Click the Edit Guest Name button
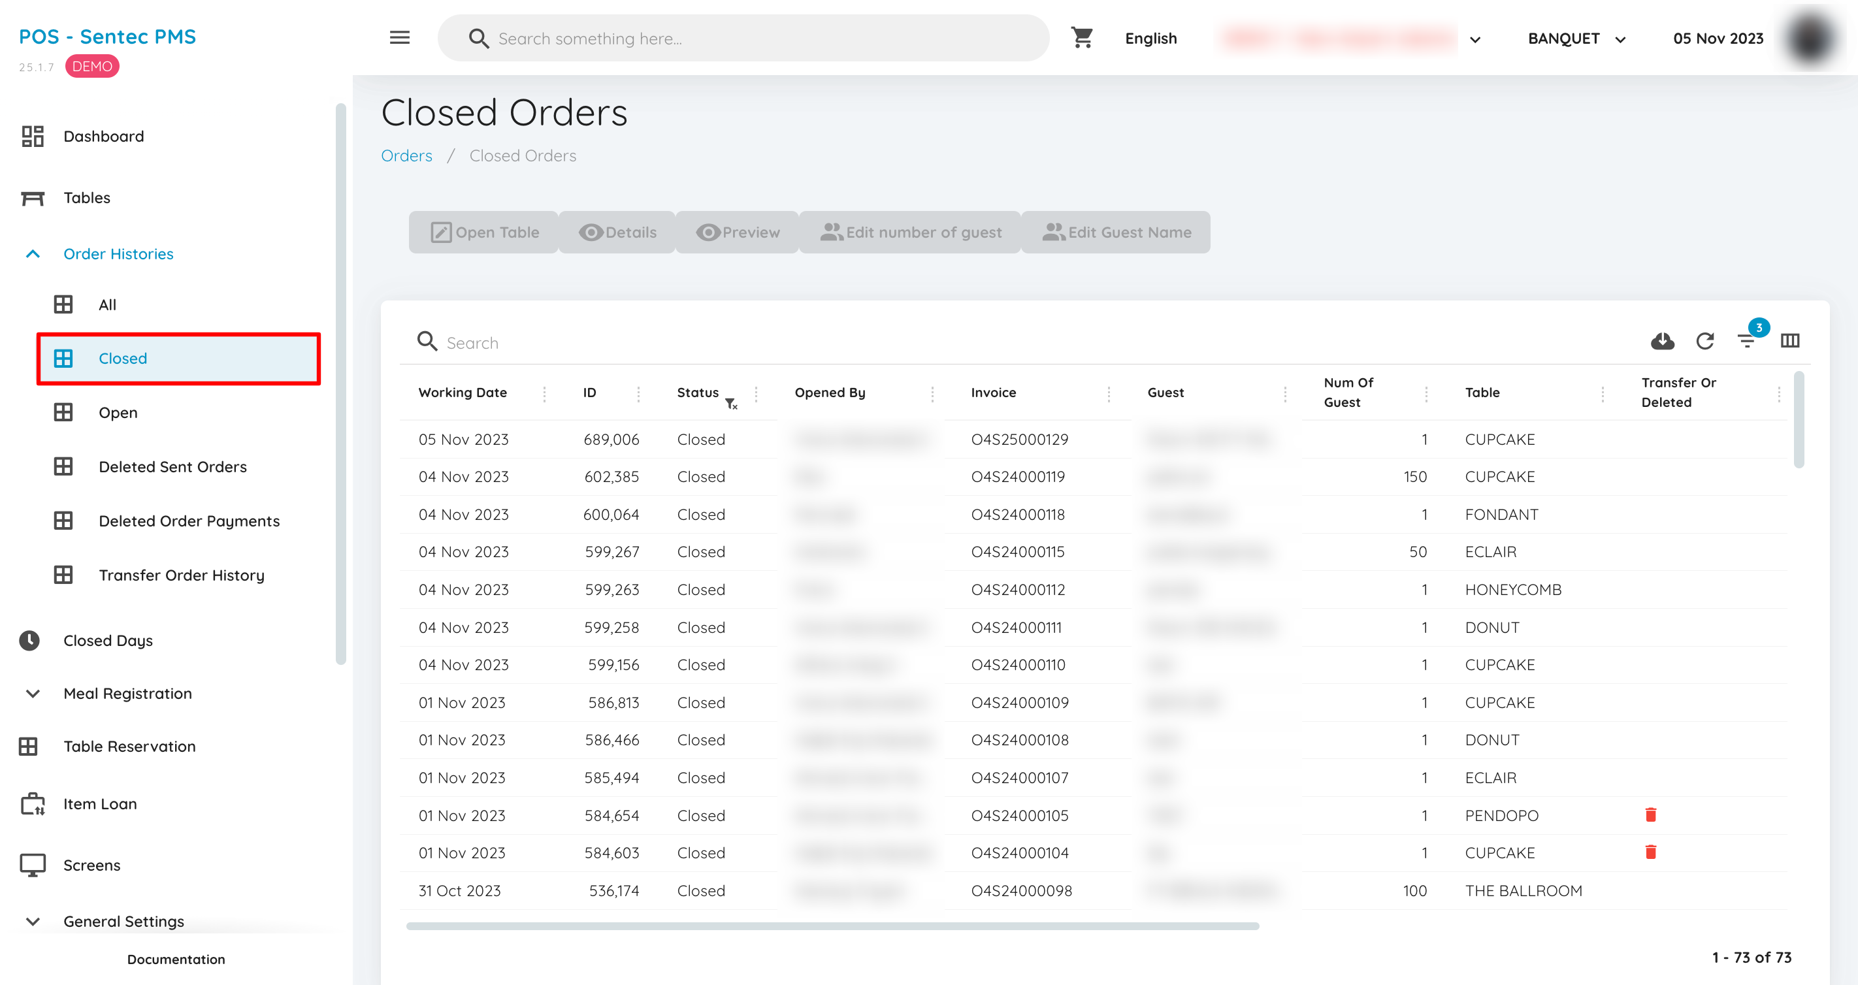 (x=1116, y=232)
